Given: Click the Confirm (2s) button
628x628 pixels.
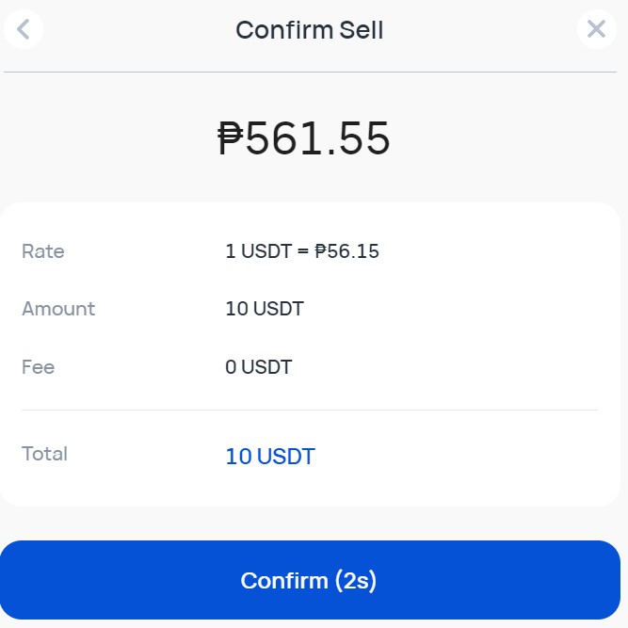Looking at the screenshot, I should pyautogui.click(x=310, y=580).
